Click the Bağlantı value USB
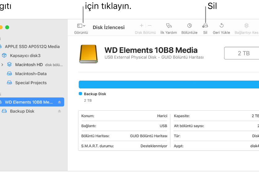 click(x=163, y=126)
